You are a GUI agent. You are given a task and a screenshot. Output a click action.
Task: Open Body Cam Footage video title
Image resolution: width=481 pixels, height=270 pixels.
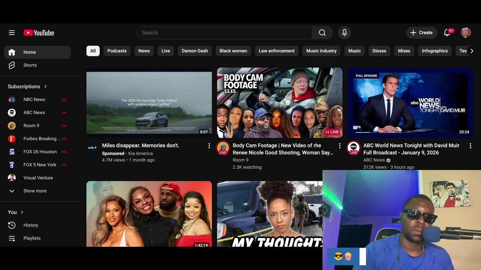pos(283,149)
